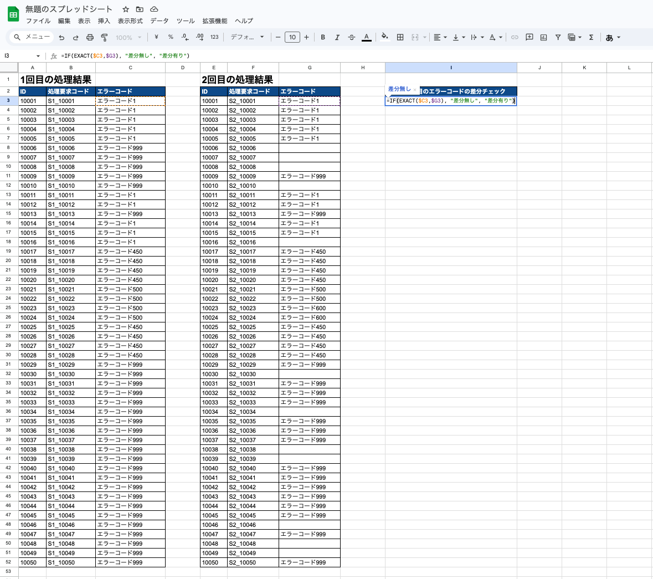Open the 編集 menu
This screenshot has height=579, width=653.
click(x=64, y=21)
